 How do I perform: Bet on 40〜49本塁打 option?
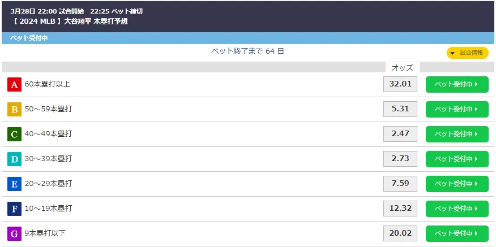[456, 135]
